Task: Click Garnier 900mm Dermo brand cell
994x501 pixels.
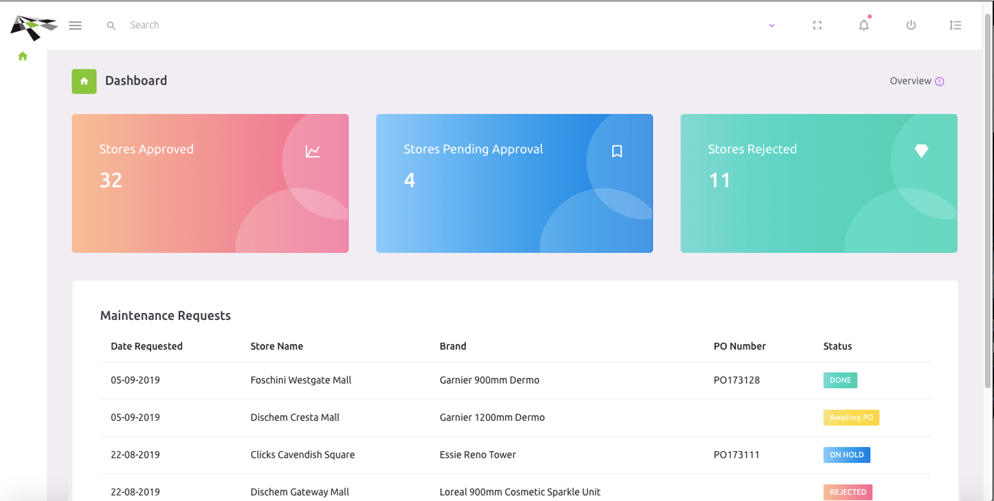Action: [x=489, y=380]
